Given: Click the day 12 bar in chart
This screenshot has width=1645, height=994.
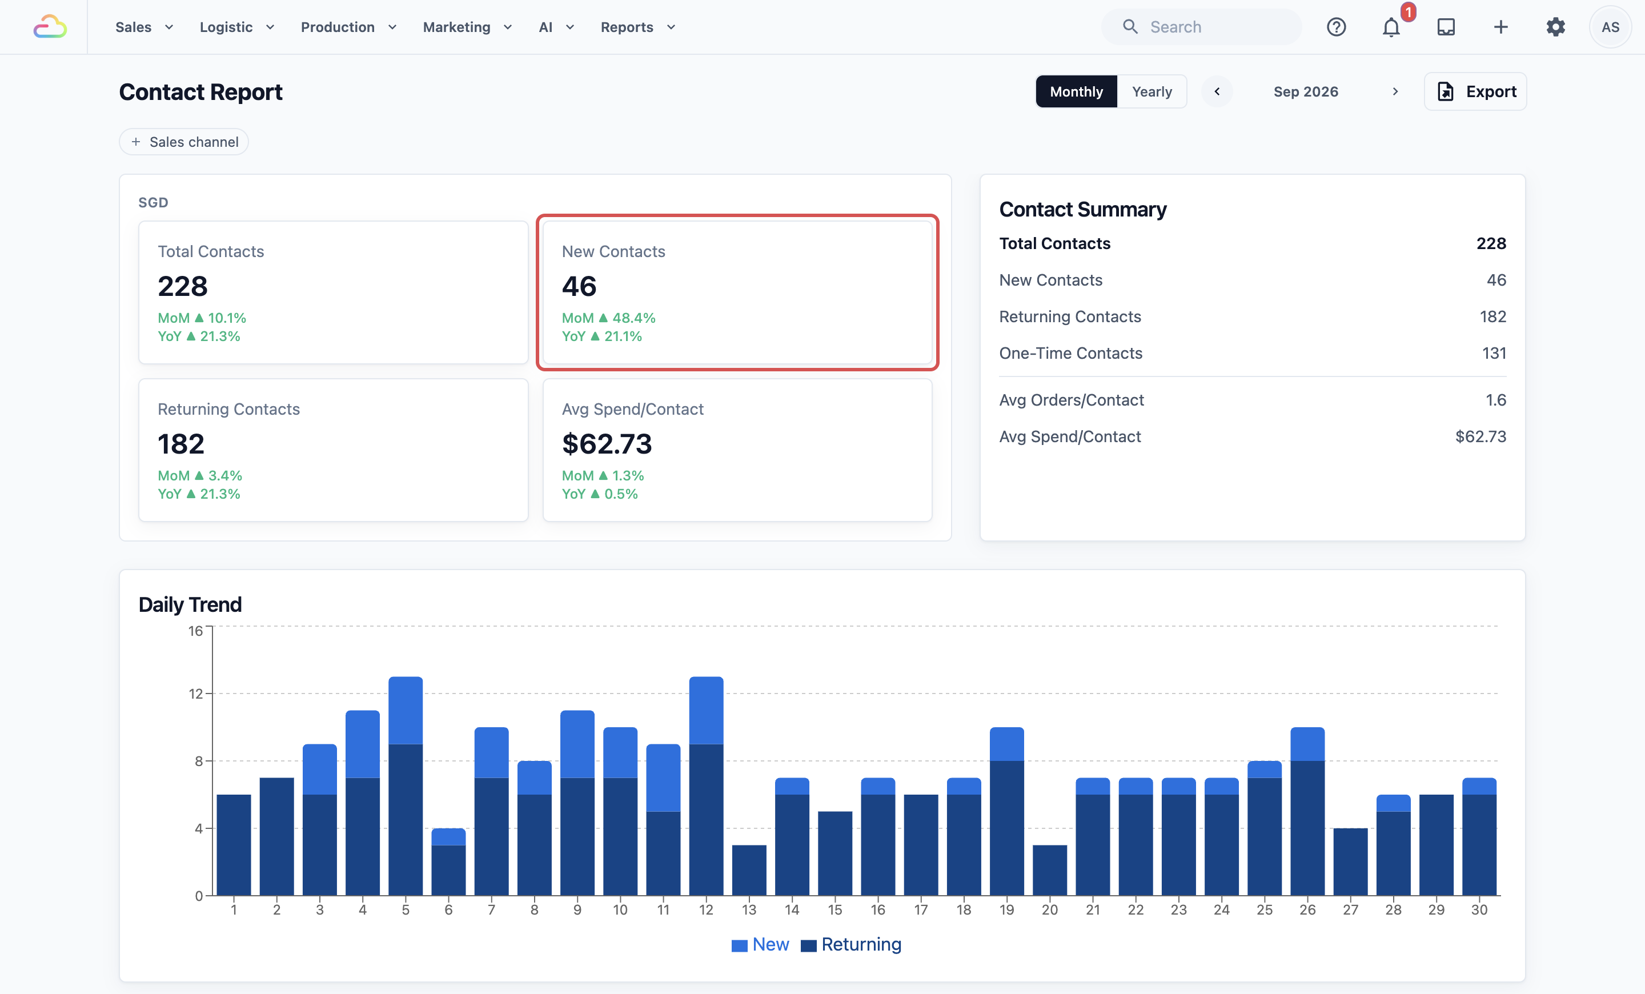Looking at the screenshot, I should click(707, 787).
